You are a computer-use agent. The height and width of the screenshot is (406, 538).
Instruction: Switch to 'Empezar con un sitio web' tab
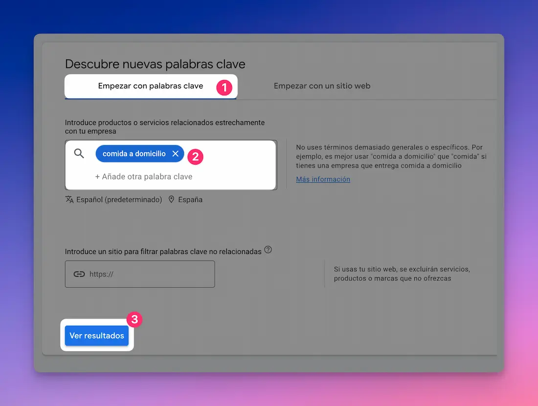click(x=322, y=86)
